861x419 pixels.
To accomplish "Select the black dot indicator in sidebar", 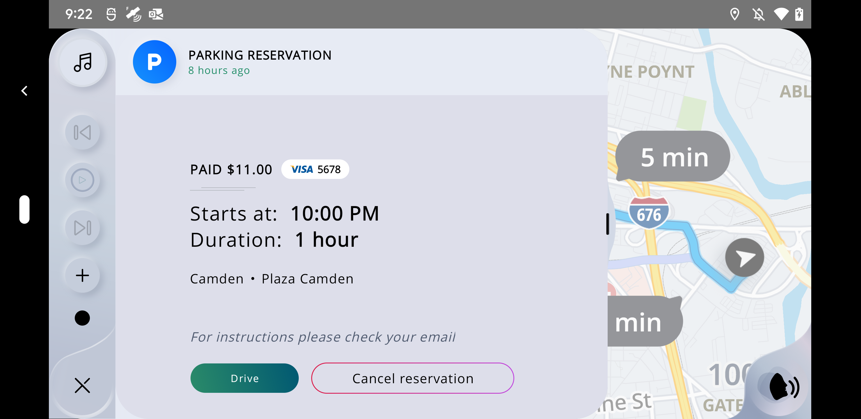I will [82, 318].
